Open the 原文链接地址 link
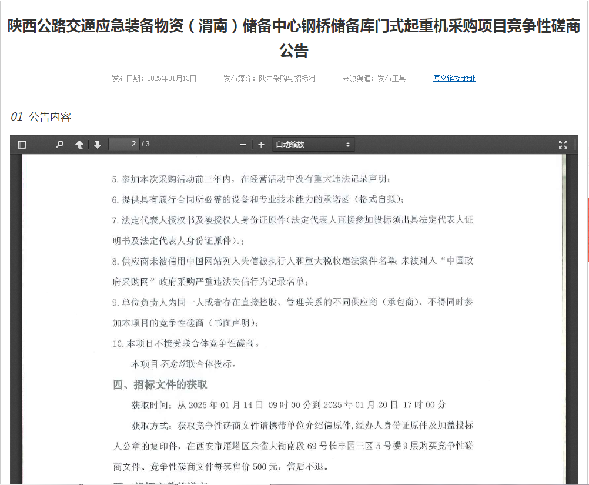Viewport: 589px width, 485px height. (454, 78)
